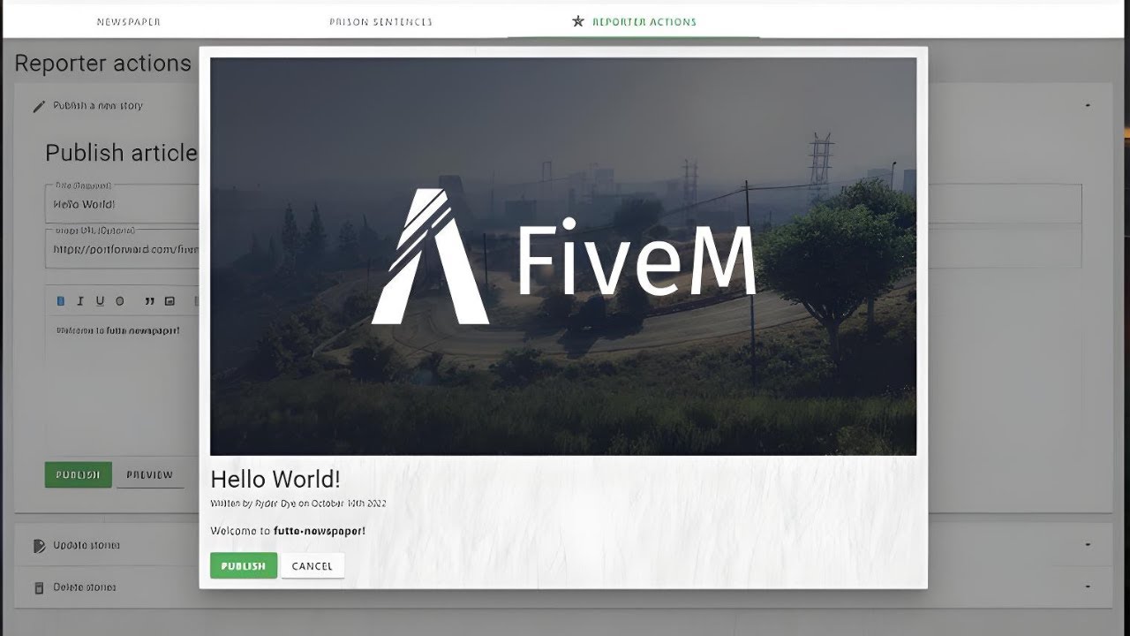This screenshot has width=1130, height=636.
Task: Click the icon next to Update stories
Action: click(x=38, y=546)
